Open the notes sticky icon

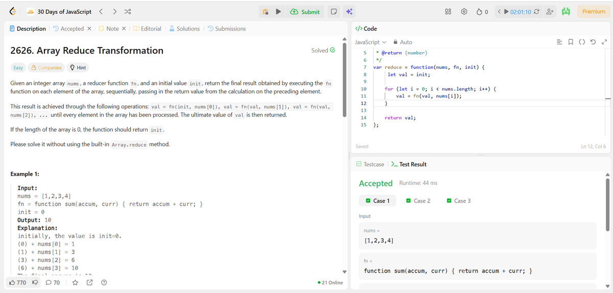coord(334,11)
